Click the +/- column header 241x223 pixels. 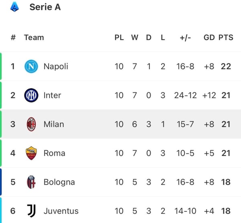point(185,37)
